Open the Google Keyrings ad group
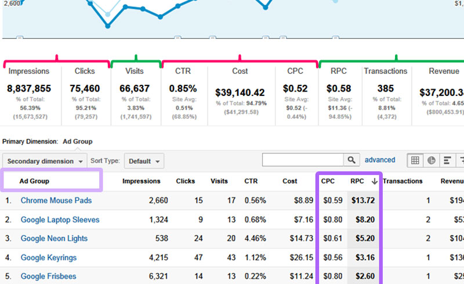This screenshot has width=464, height=284. coord(49,258)
